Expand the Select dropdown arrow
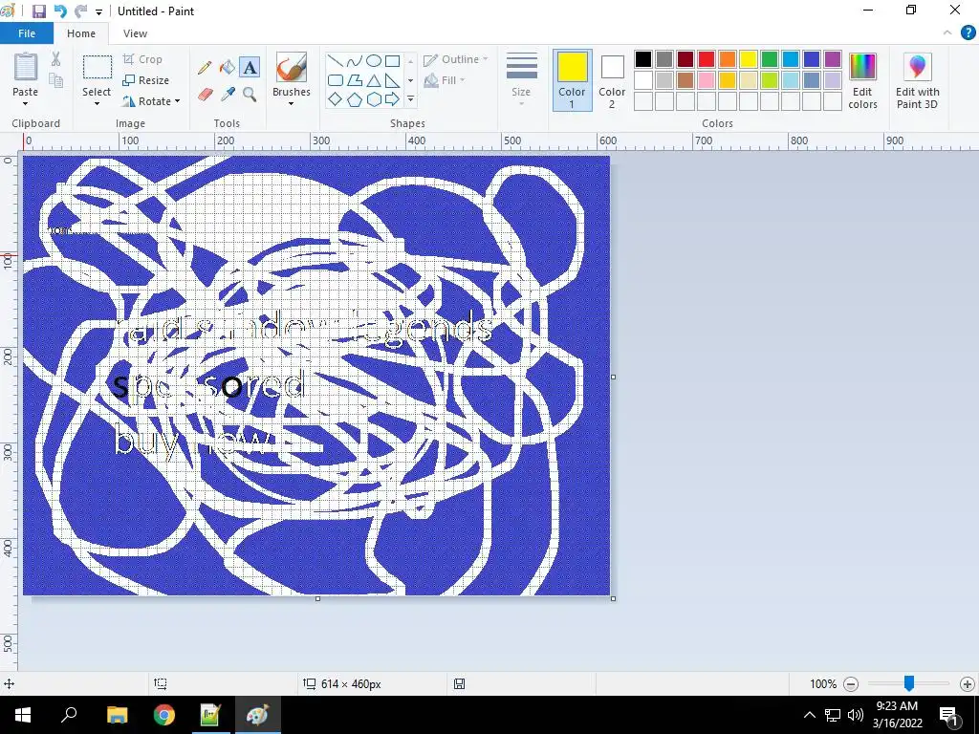979x734 pixels. point(97,103)
